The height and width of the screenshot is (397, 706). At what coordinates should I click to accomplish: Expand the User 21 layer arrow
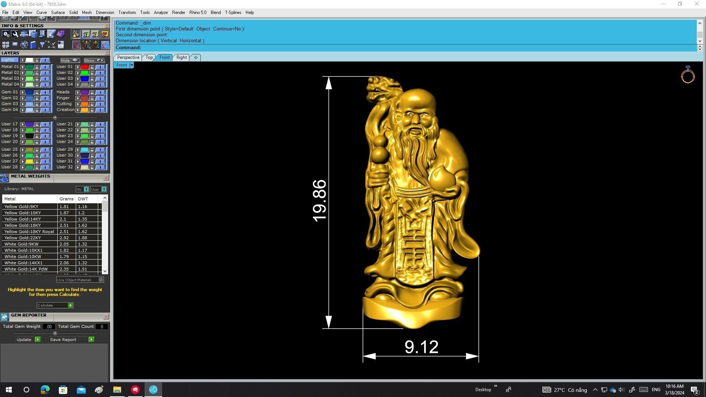[x=78, y=125]
